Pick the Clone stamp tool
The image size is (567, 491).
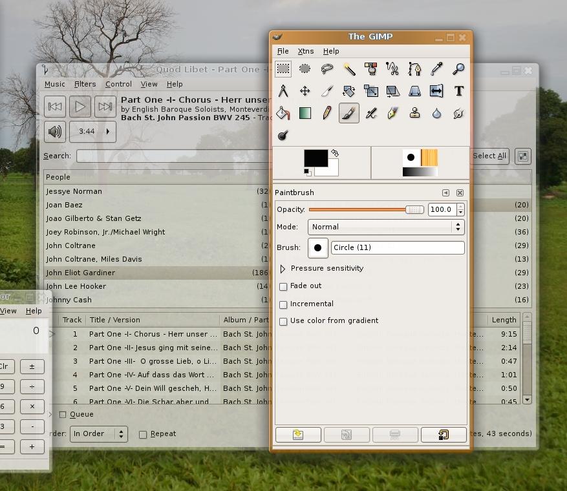click(x=415, y=114)
